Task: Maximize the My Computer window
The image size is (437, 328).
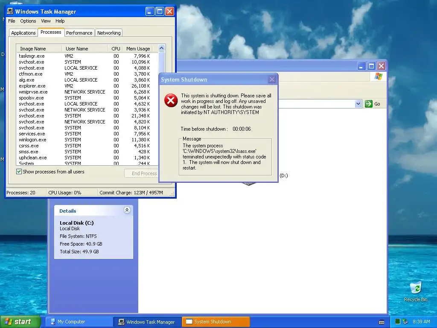Action: 371,66
